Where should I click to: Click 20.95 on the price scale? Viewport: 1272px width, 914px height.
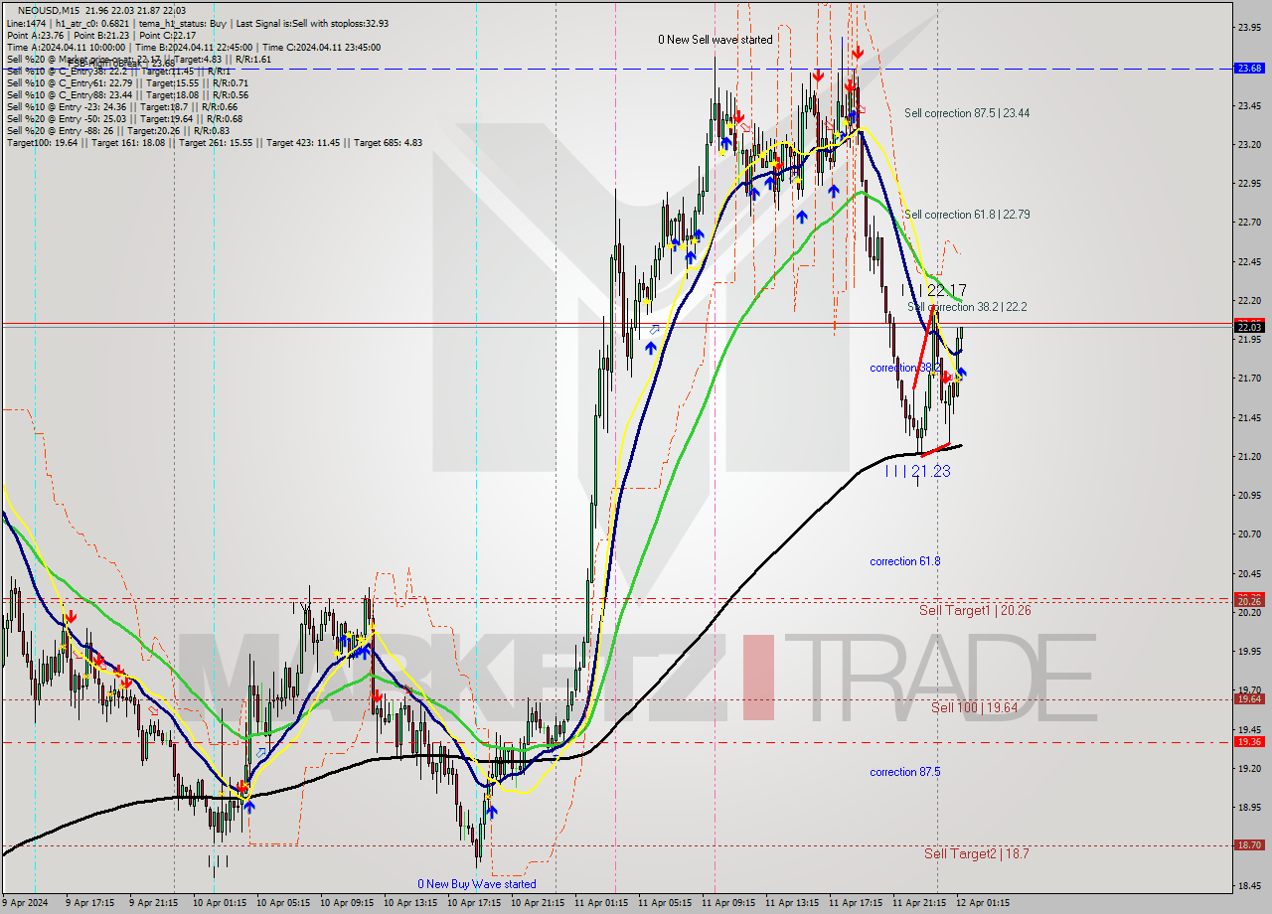tap(1249, 495)
